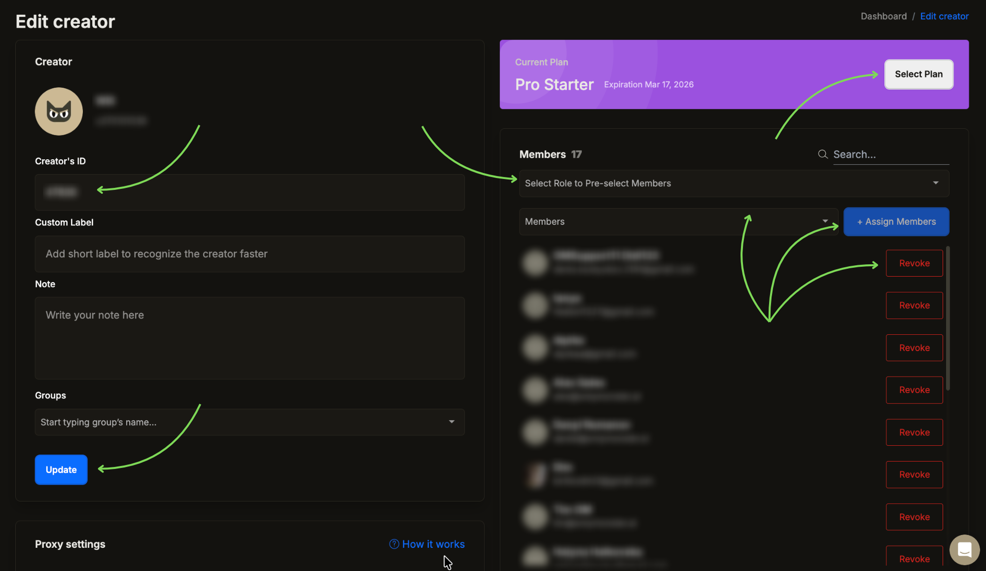Click the first member's avatar
Image resolution: width=986 pixels, height=571 pixels.
[535, 262]
